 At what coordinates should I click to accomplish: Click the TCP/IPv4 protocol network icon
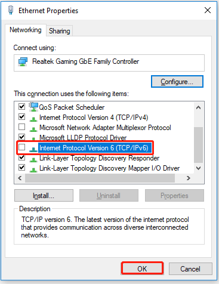[x=33, y=119]
